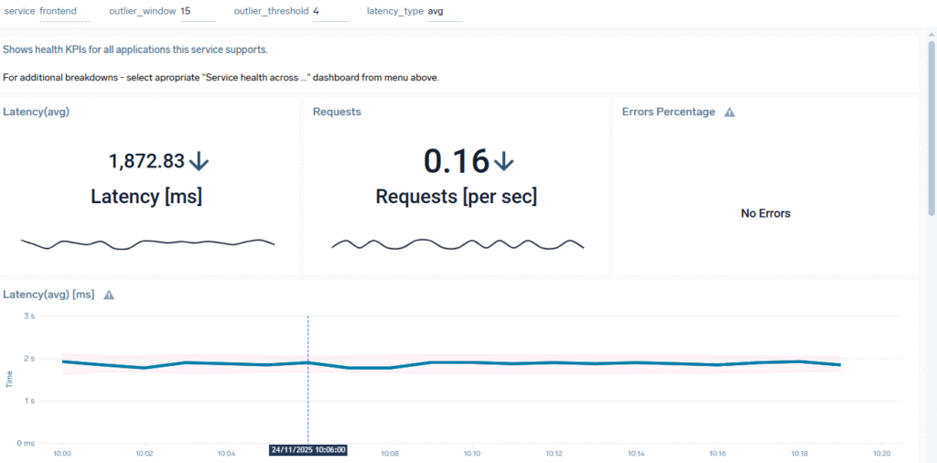Click the 0.16 requests metric value
Viewport: 937px width, 463px height.
(456, 162)
